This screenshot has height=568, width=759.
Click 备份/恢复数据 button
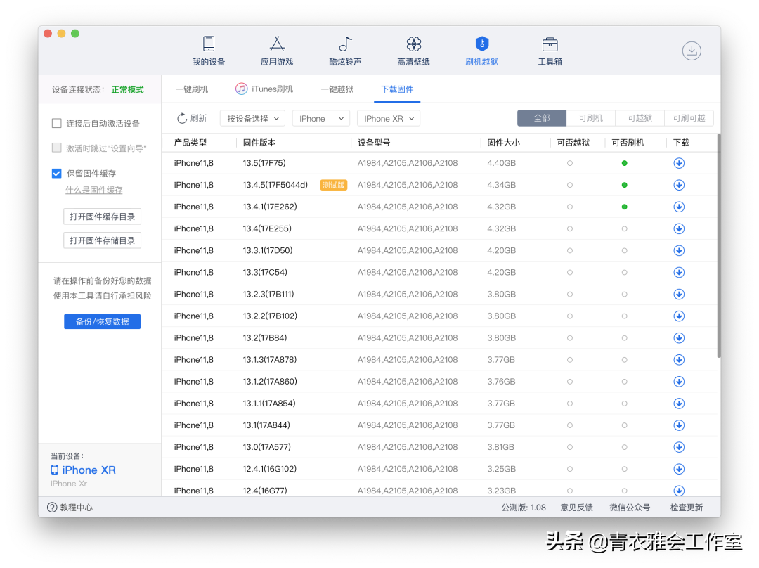(102, 321)
